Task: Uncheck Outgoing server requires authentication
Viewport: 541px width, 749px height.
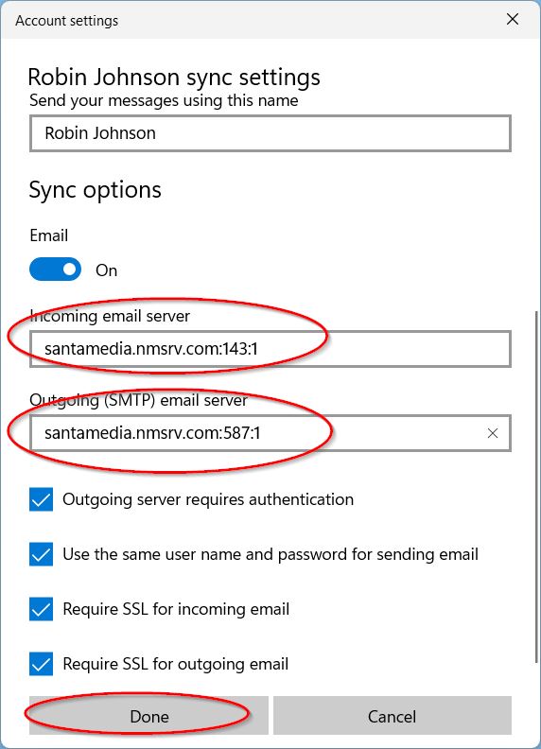Action: pos(41,499)
